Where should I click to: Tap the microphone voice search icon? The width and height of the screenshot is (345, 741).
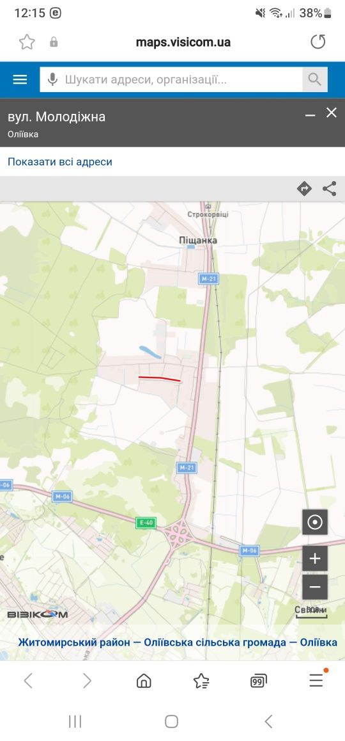(52, 79)
